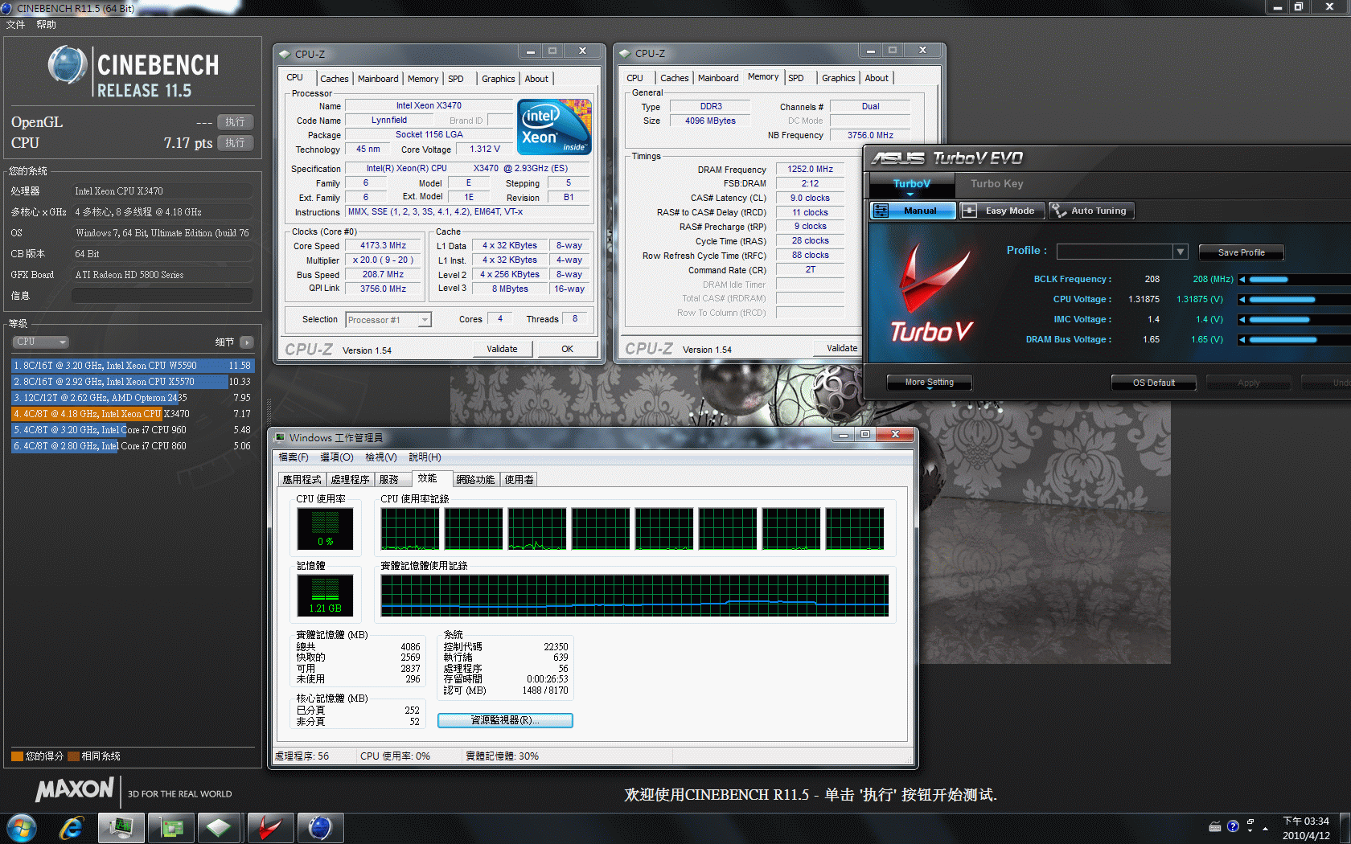
Task: Open 資源監視器(R) from Task Manager
Action: 505,720
